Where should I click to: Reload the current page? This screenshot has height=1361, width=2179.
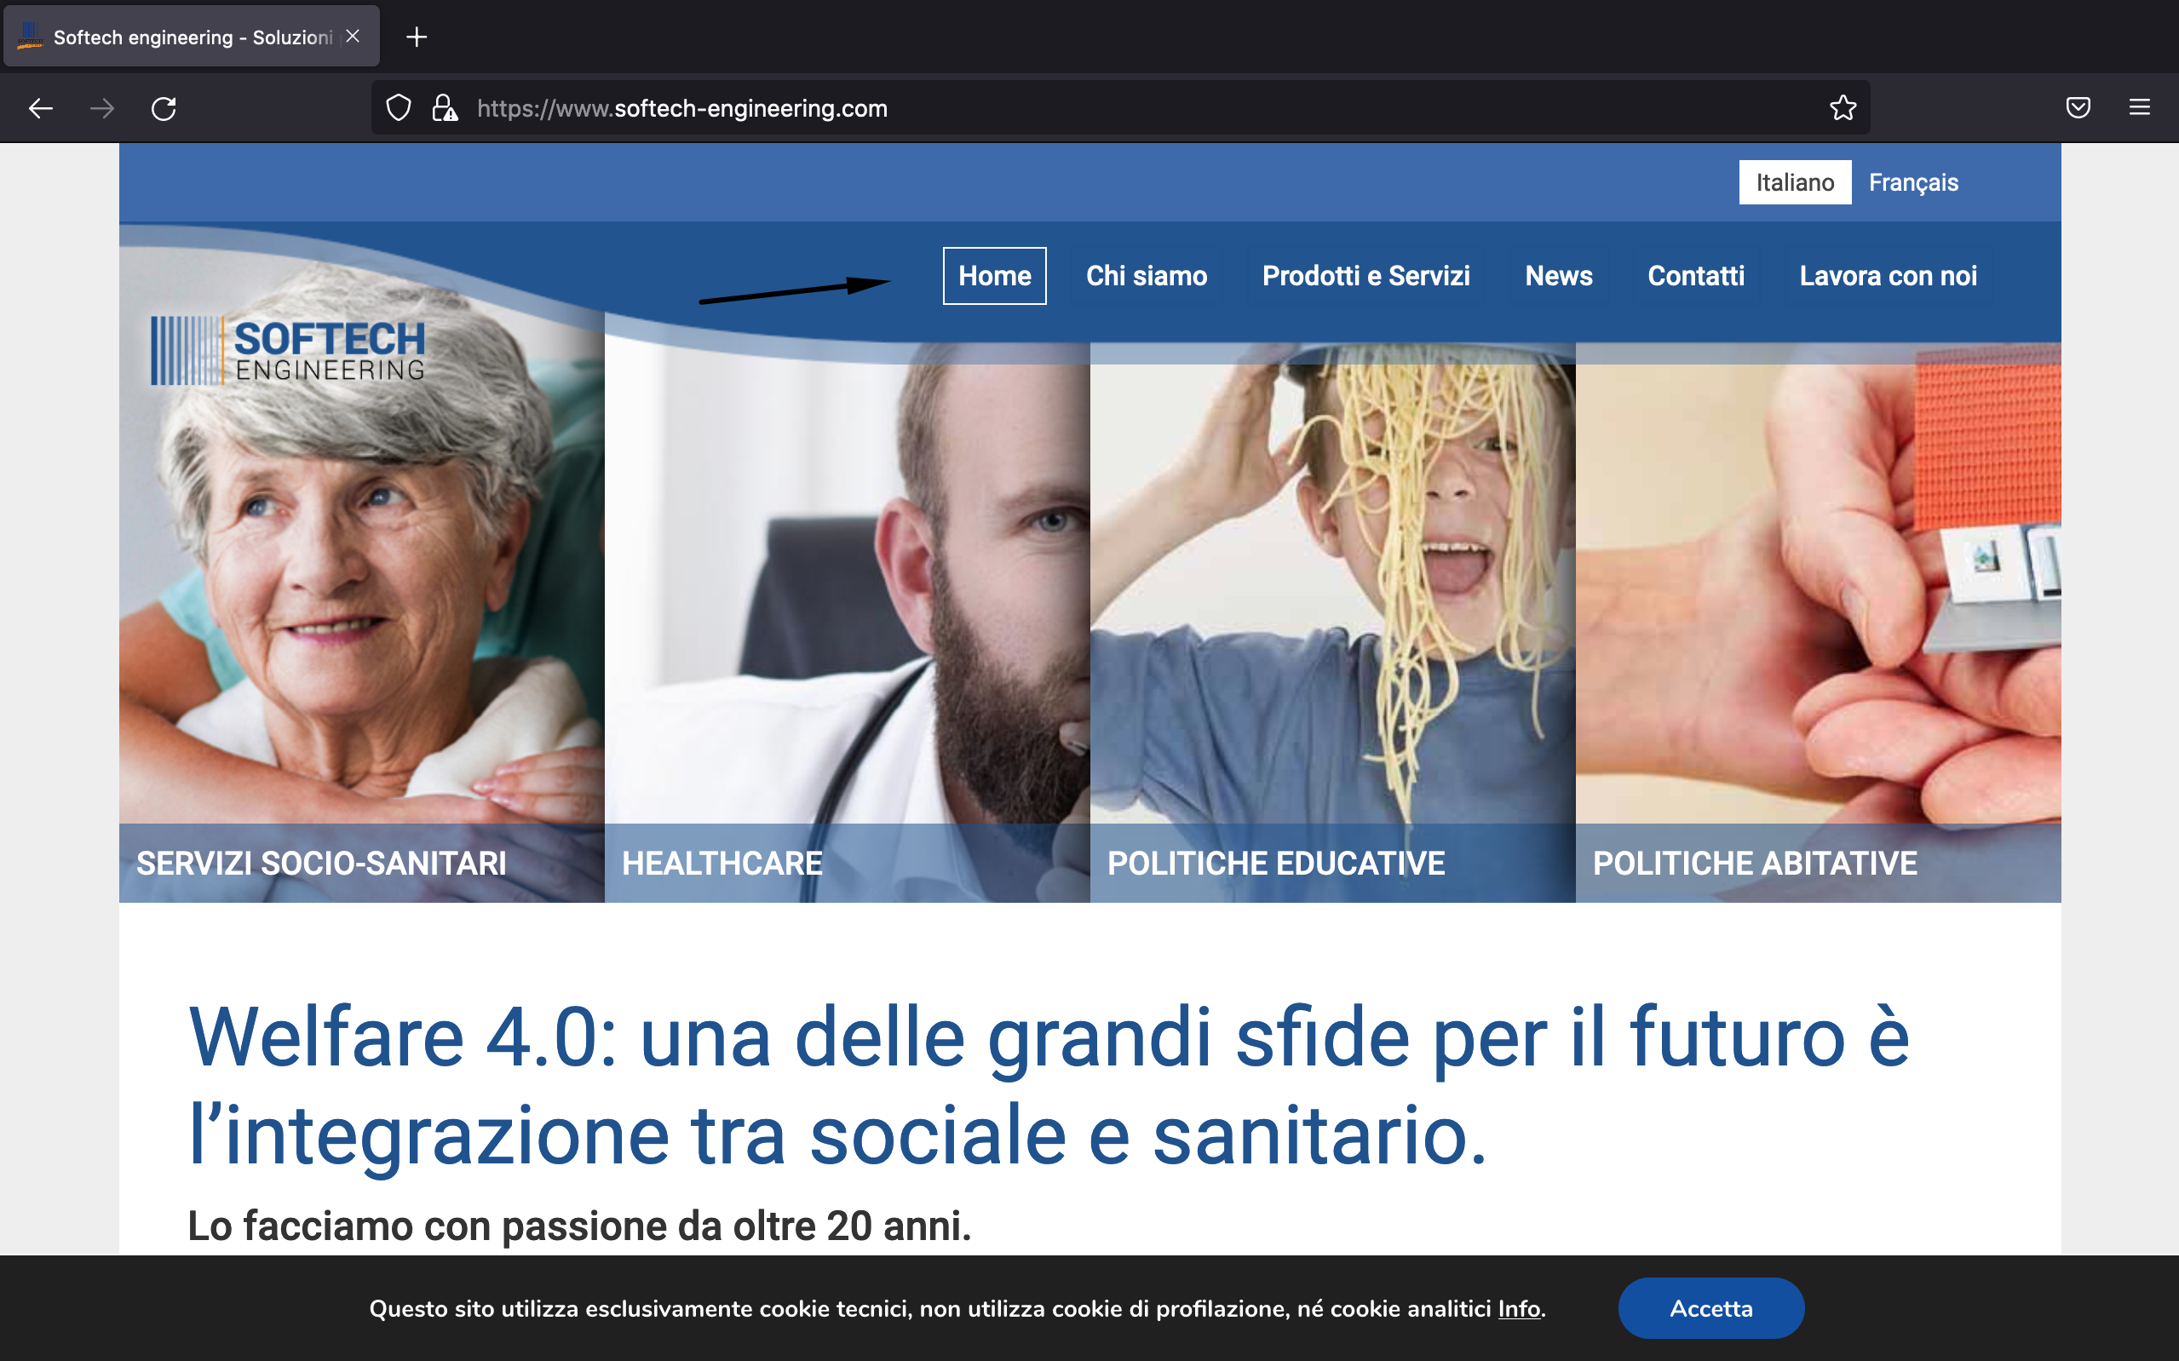(164, 109)
